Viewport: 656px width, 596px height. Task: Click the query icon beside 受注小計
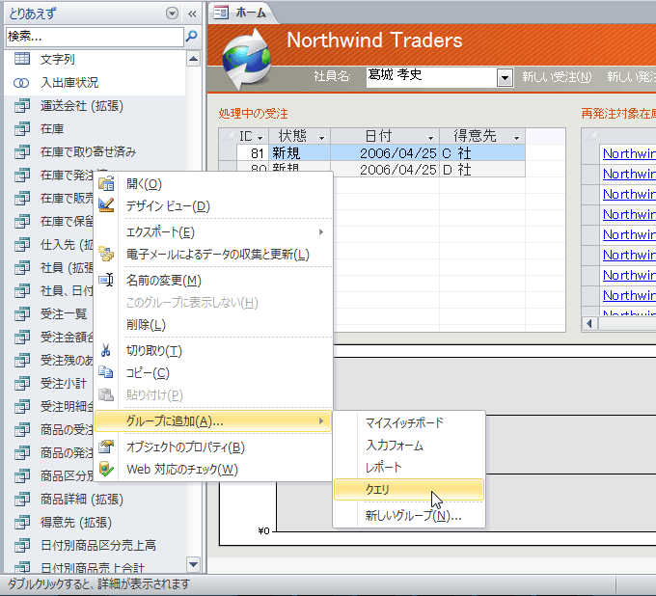click(22, 384)
